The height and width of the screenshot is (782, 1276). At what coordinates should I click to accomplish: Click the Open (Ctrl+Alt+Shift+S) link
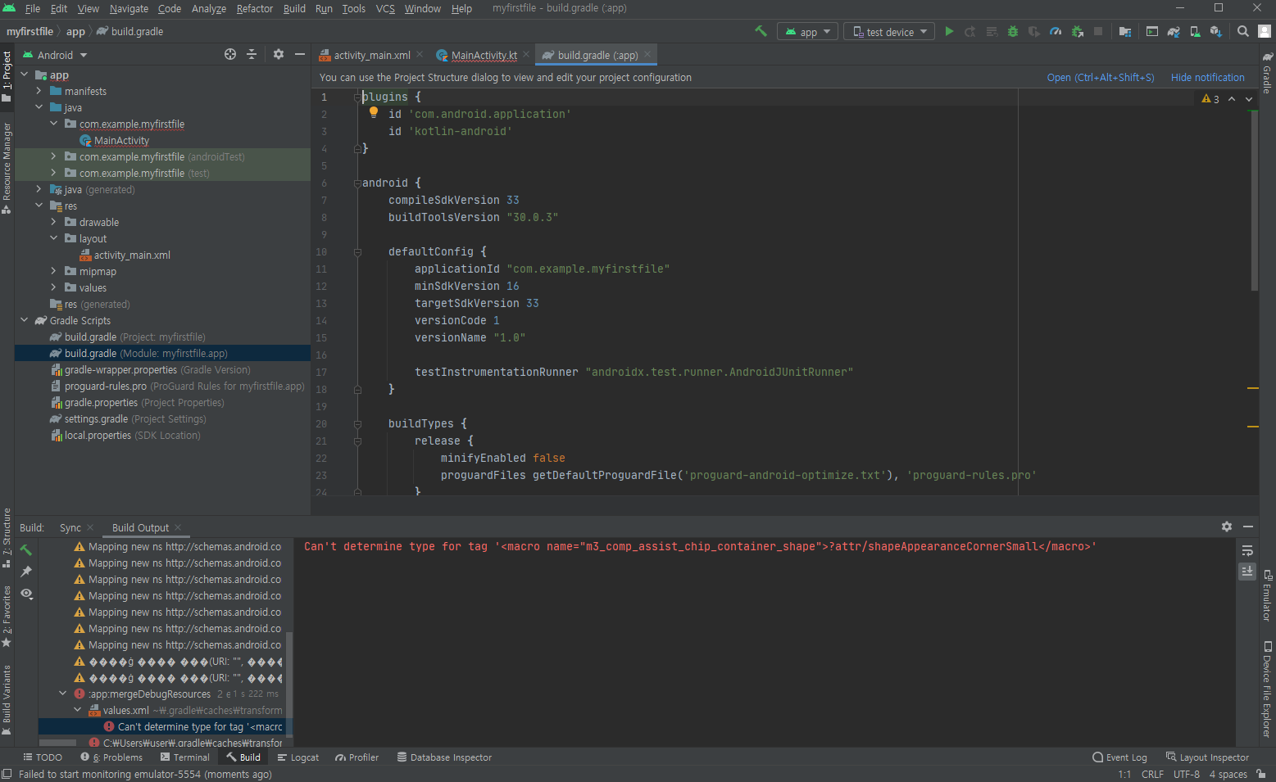click(1100, 78)
